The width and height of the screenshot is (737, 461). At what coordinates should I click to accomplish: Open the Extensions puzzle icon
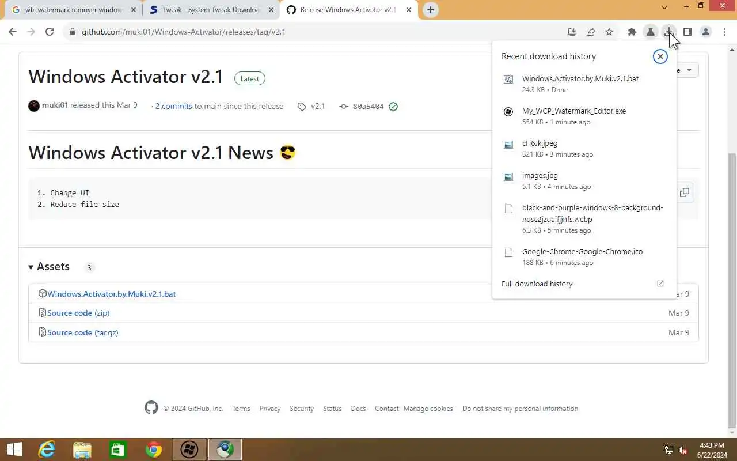point(632,32)
